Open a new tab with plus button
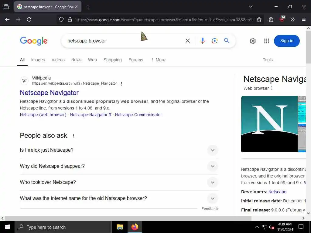This screenshot has width=311, height=233. click(x=88, y=7)
